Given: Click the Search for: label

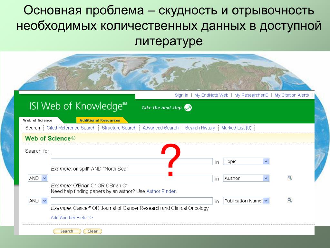Looking at the screenshot, I should (x=38, y=151).
